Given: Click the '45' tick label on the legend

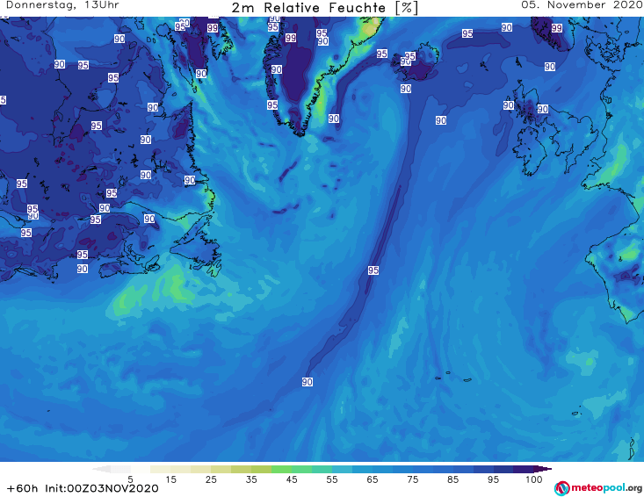Looking at the screenshot, I should point(292,479).
